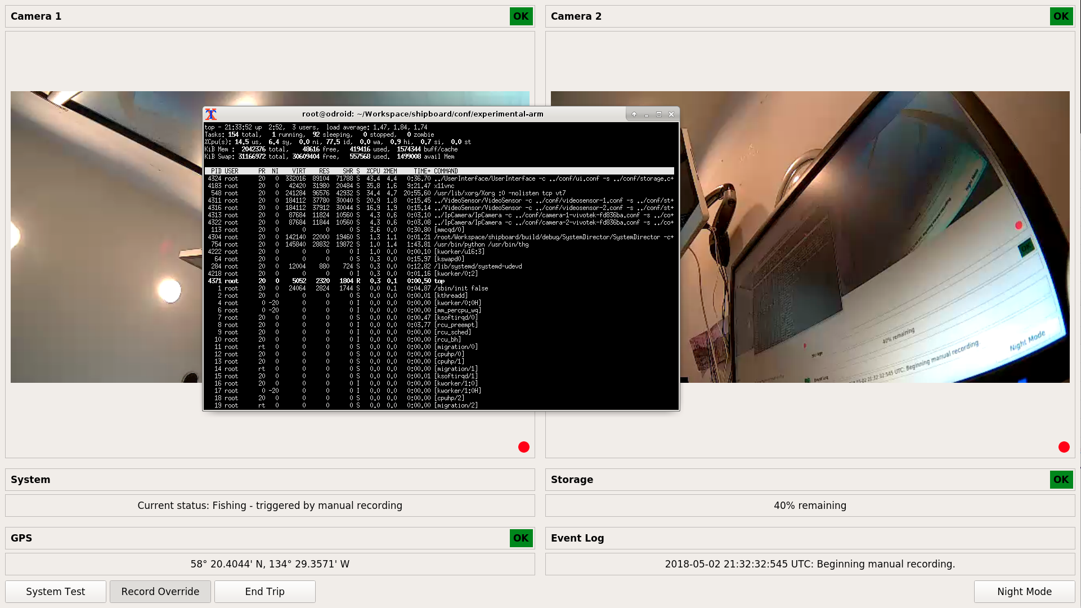The width and height of the screenshot is (1081, 608).
Task: Switch to Night Mode
Action: point(1024,592)
